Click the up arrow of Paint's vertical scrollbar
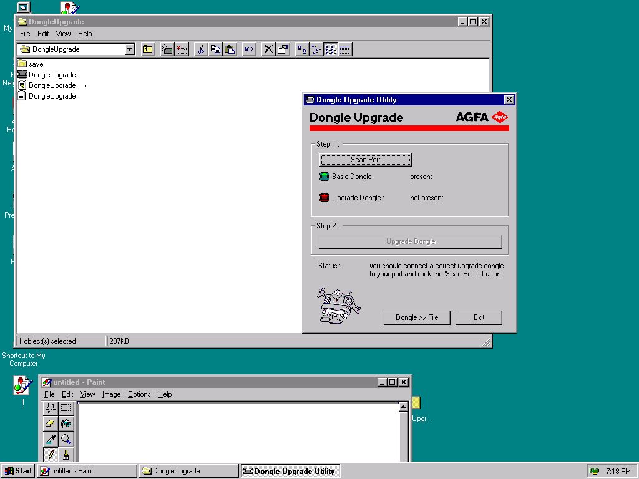The height and width of the screenshot is (479, 639). (404, 407)
